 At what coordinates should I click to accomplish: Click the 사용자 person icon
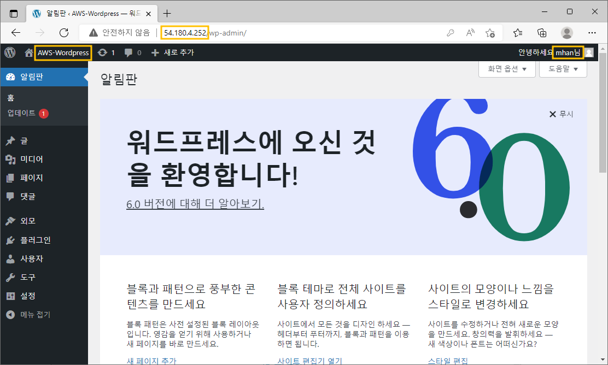tap(10, 259)
